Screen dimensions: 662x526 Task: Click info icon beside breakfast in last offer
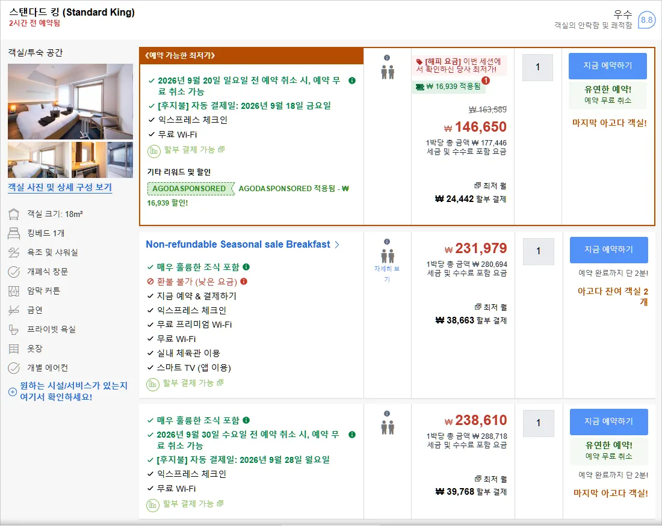[246, 420]
